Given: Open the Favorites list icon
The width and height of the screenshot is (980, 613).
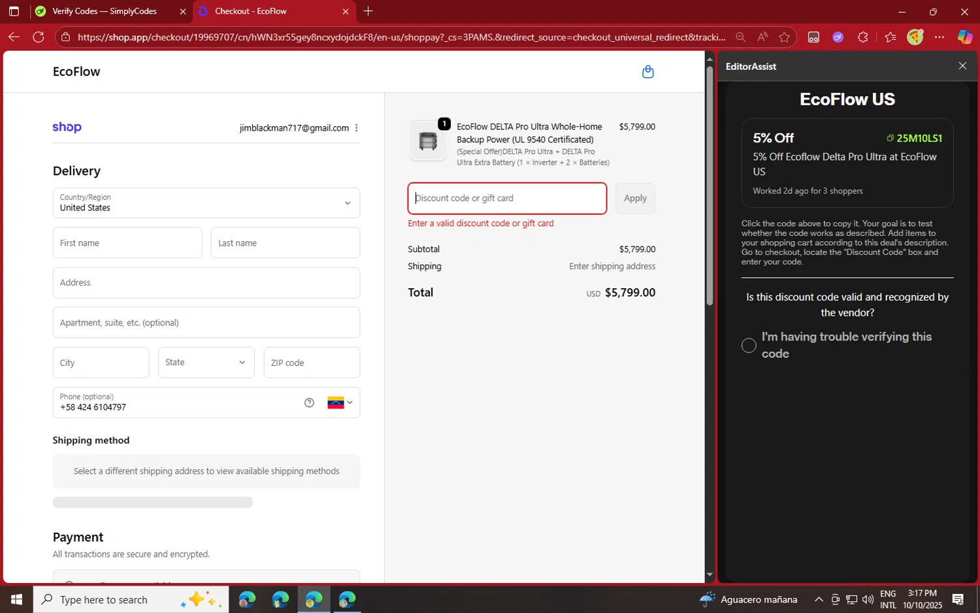Looking at the screenshot, I should 890,37.
